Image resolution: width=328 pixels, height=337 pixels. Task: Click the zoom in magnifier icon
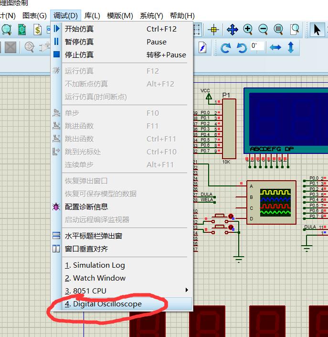(x=248, y=30)
